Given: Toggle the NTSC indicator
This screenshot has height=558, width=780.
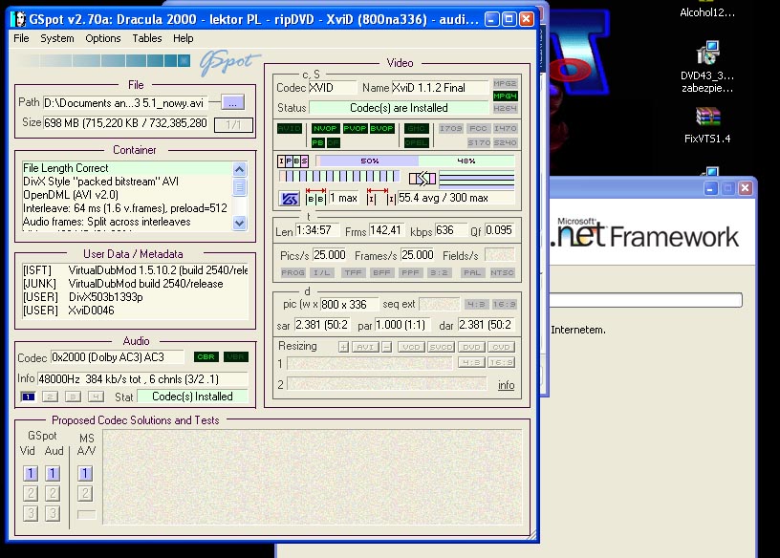Looking at the screenshot, I should tap(502, 272).
